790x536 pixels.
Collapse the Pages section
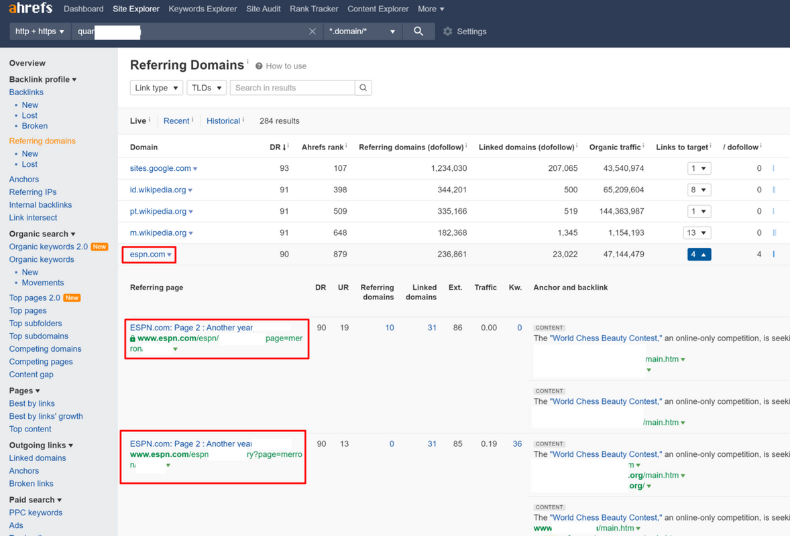[x=24, y=391]
